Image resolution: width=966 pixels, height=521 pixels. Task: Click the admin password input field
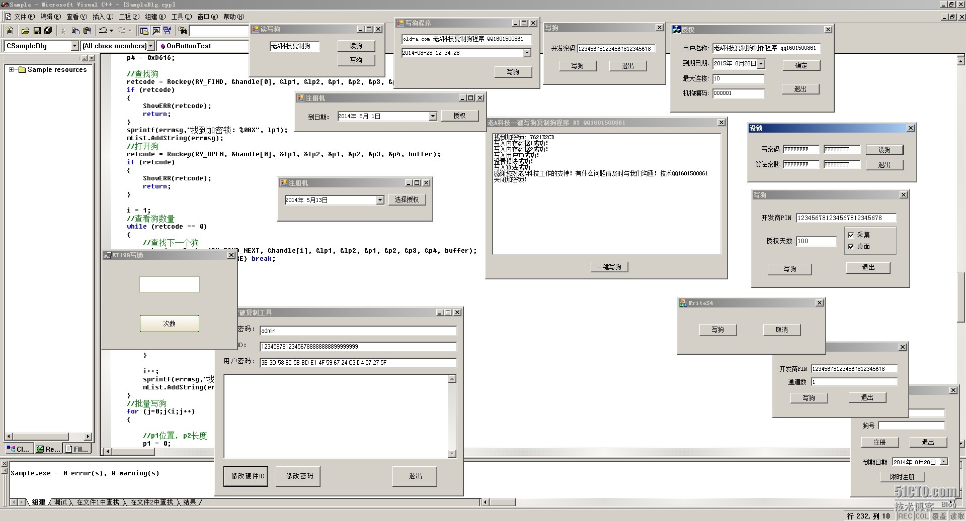pos(358,331)
